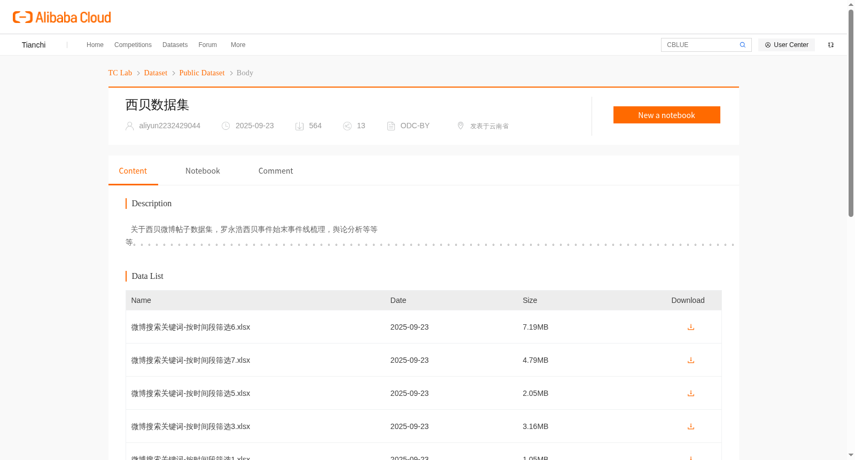Download 微博搜索关键词-按时间段筛选7.xlsx file
855x460 pixels.
[x=691, y=360]
